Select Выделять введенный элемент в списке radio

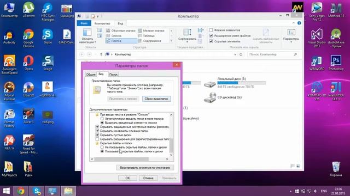[102, 122]
